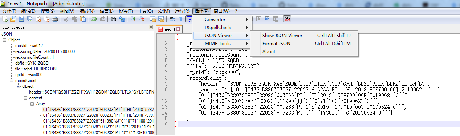Click the Copy toolbar icon
Viewport: 460px width, 136px height.
(74, 19)
